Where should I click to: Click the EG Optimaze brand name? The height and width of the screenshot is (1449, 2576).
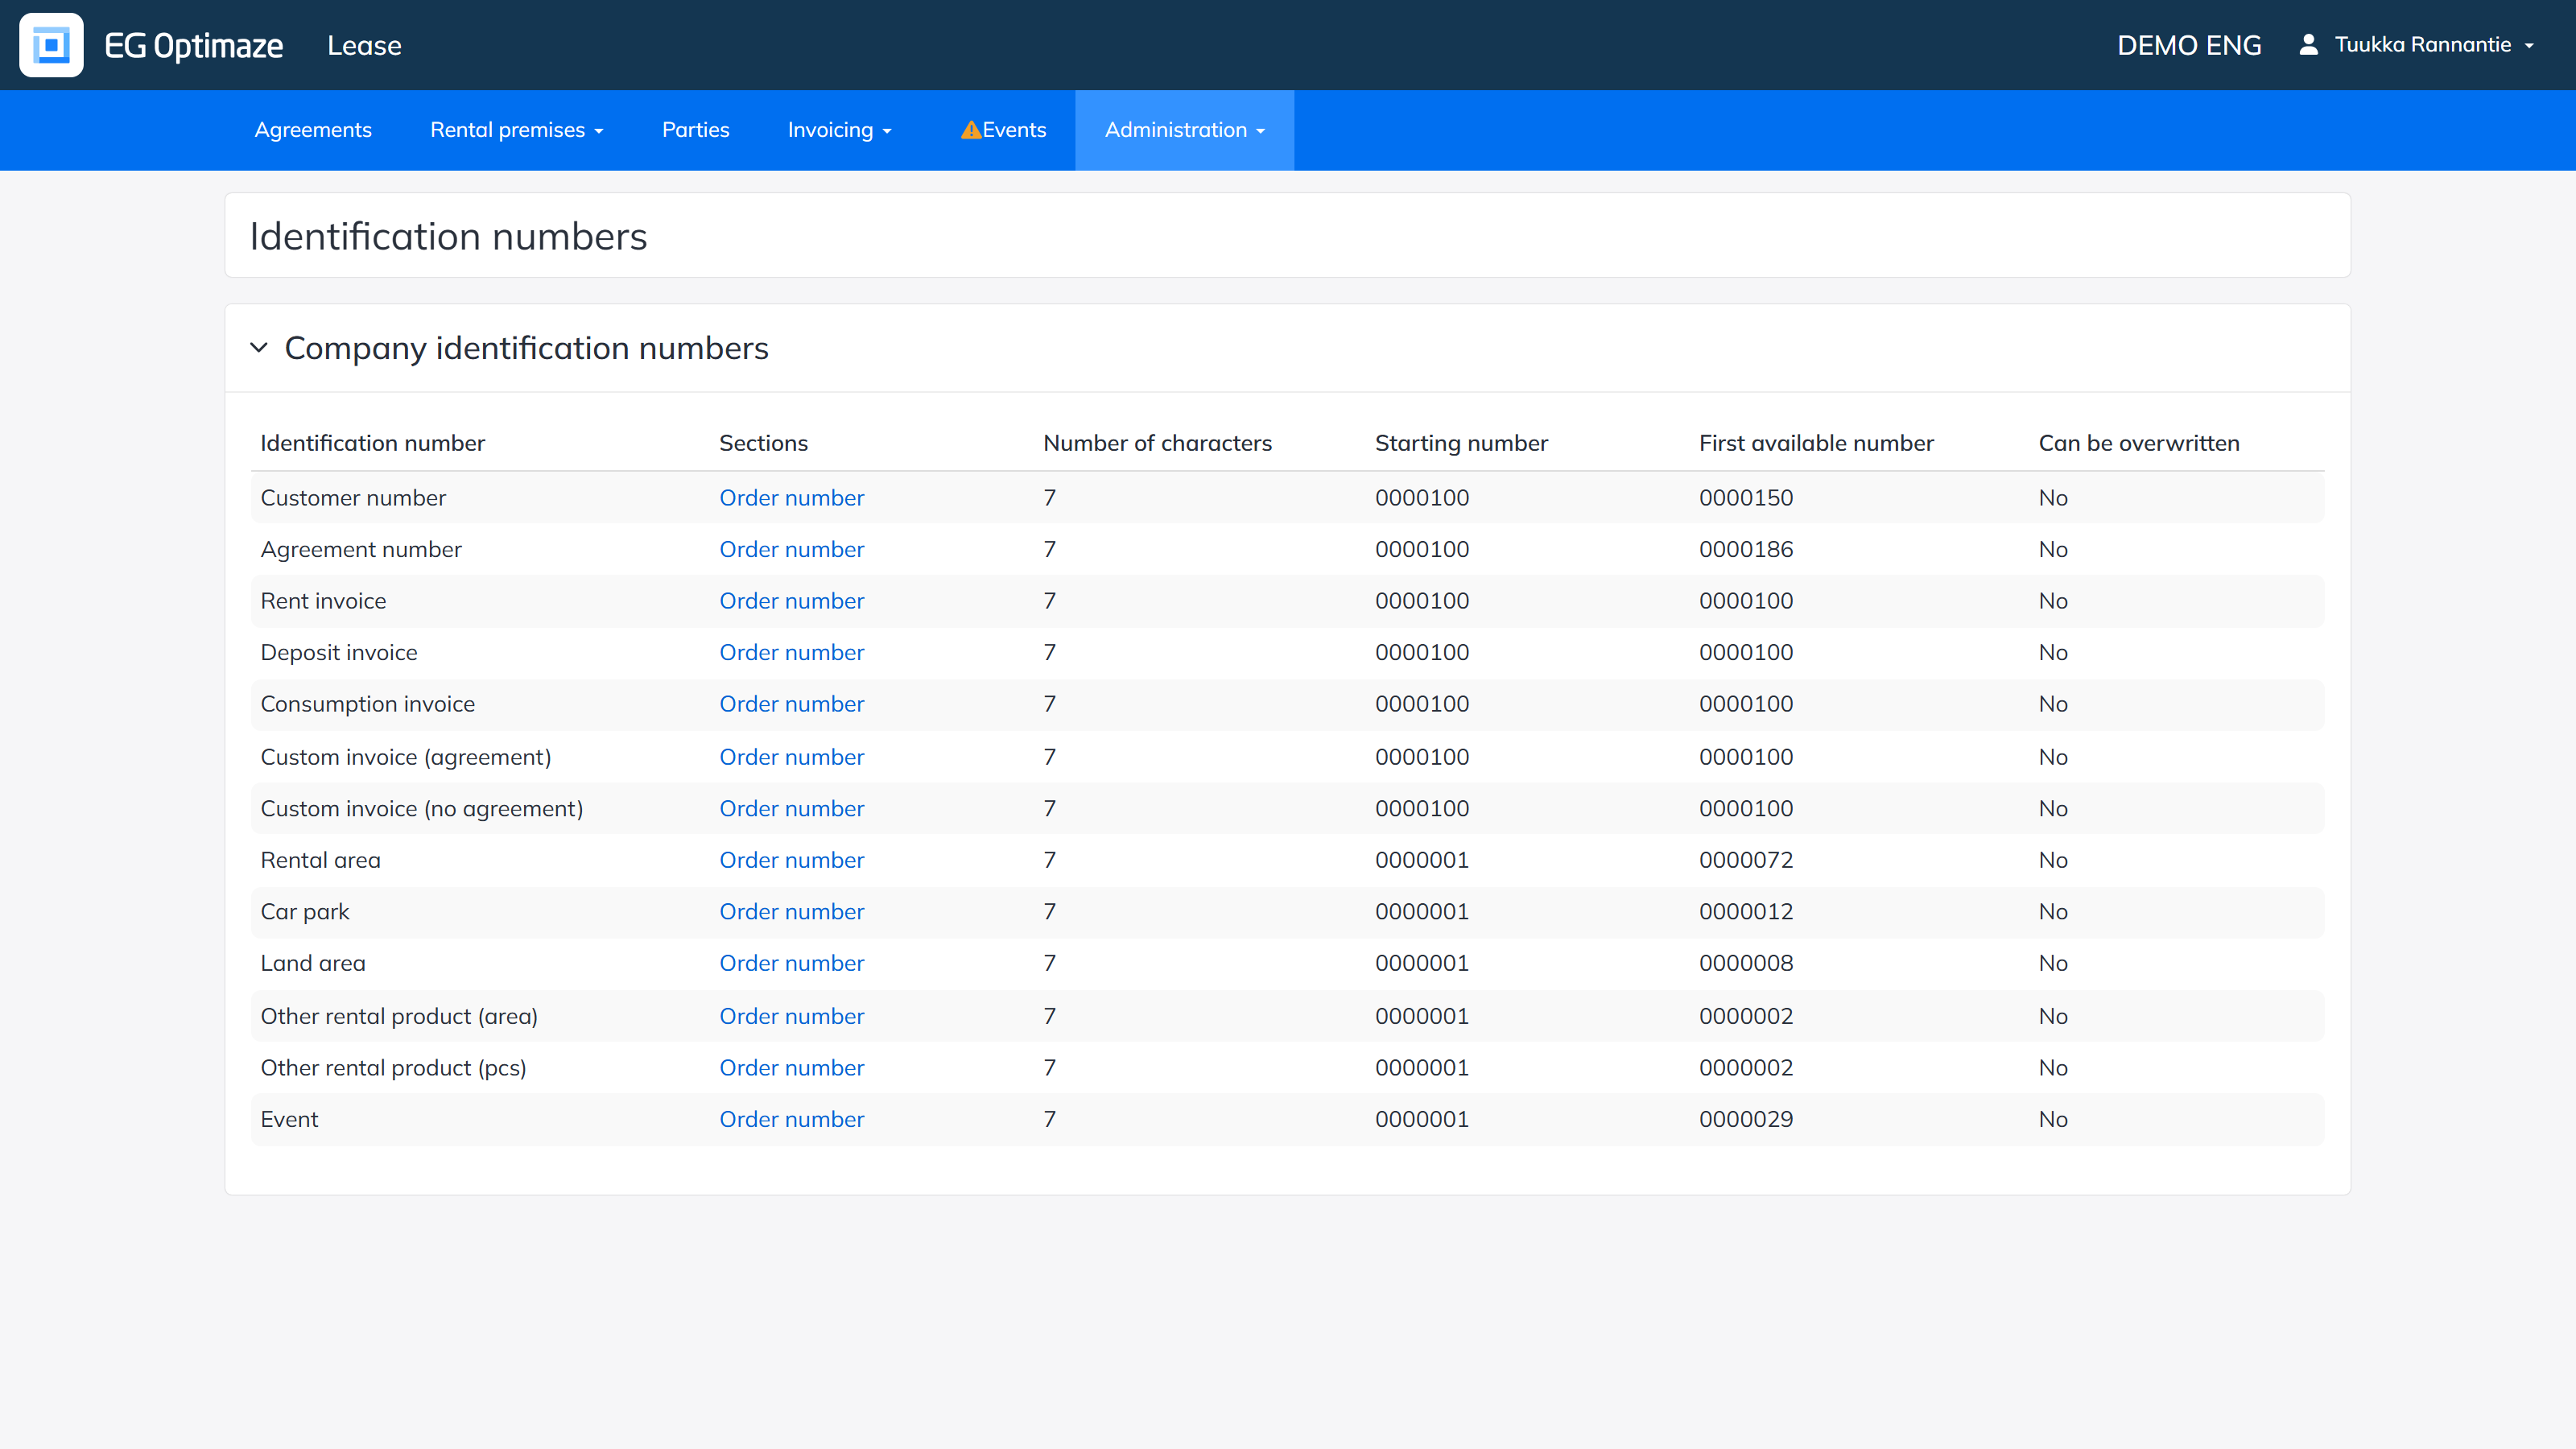[x=194, y=46]
